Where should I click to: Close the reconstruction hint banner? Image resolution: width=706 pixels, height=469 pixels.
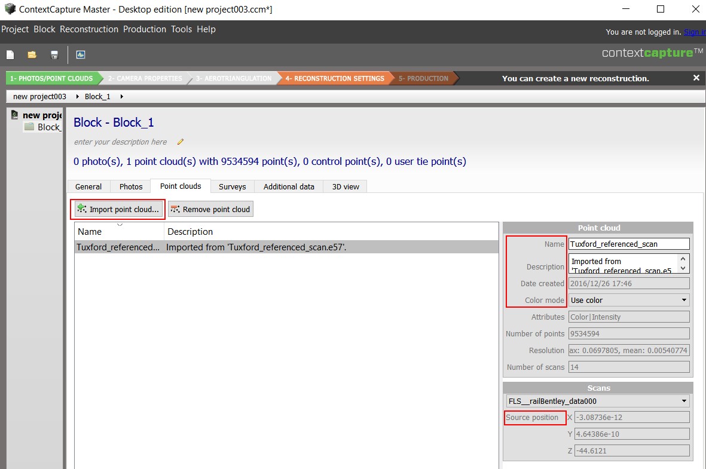coord(696,78)
